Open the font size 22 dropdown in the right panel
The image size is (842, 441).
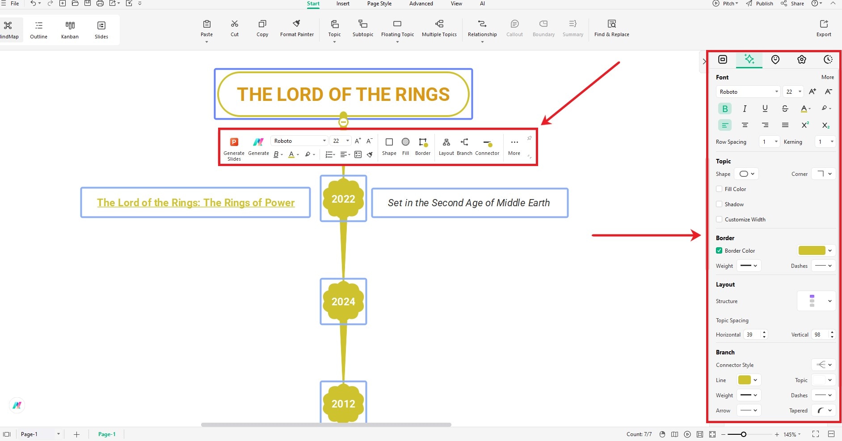click(x=793, y=92)
